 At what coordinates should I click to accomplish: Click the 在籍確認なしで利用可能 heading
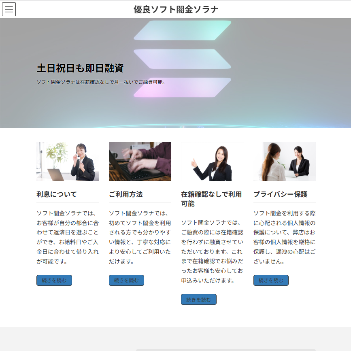[212, 199]
